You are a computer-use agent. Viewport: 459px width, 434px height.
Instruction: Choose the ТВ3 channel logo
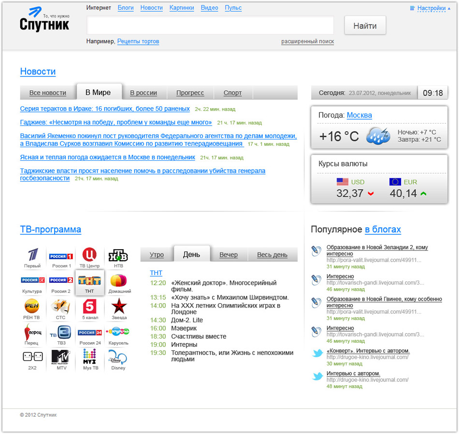pos(60,333)
